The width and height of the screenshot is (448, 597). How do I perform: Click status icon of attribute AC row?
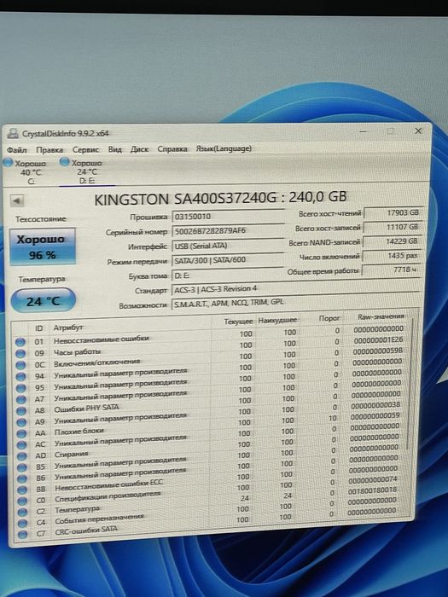coord(21,444)
